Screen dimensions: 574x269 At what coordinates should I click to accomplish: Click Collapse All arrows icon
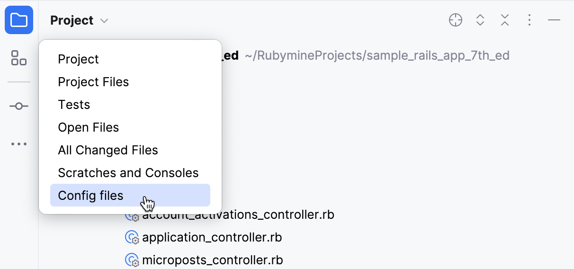(x=505, y=20)
